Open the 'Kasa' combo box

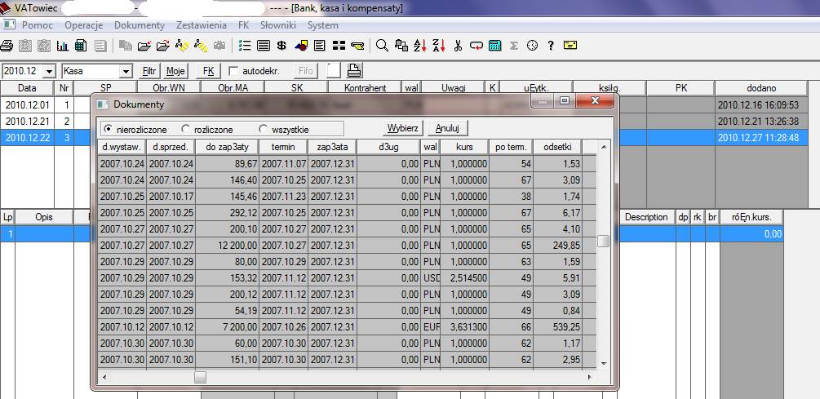click(125, 71)
